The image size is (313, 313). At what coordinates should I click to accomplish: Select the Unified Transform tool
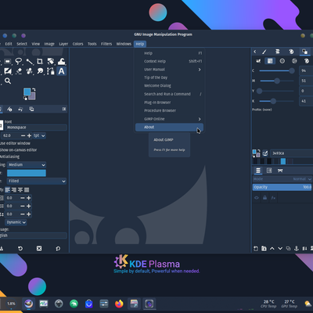coord(51,62)
